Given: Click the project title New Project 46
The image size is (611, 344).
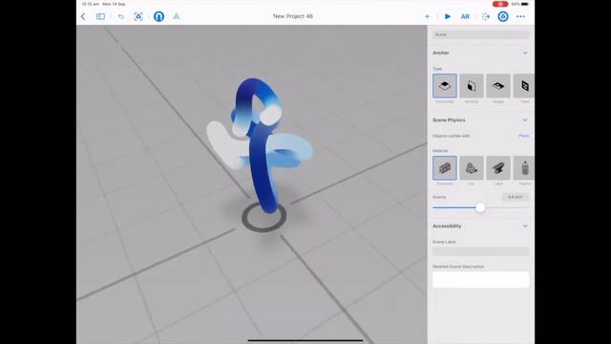Looking at the screenshot, I should (293, 16).
